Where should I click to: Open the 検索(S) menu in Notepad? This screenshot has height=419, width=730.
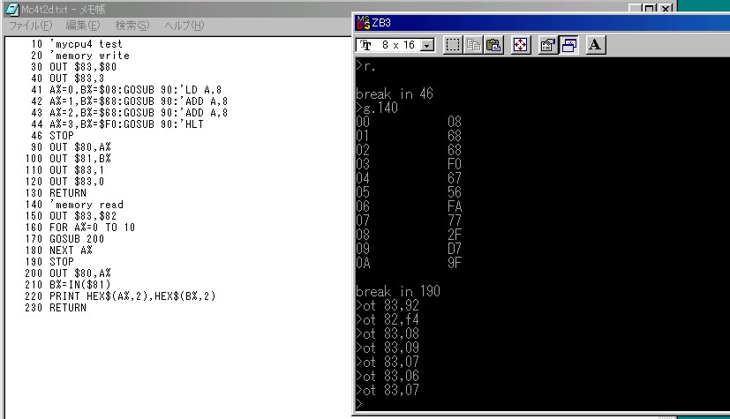tap(132, 26)
